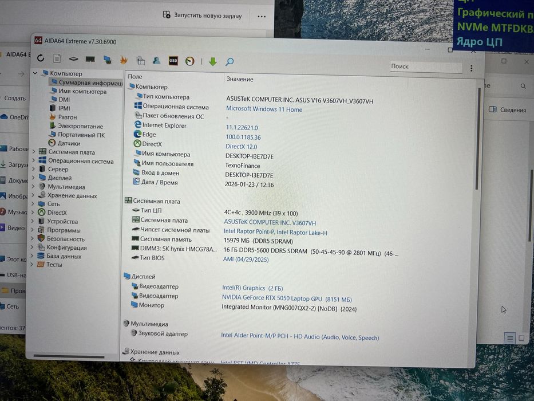The image size is (534, 401).
Task: Expand the Системная плата tree node
Action: tap(34, 151)
